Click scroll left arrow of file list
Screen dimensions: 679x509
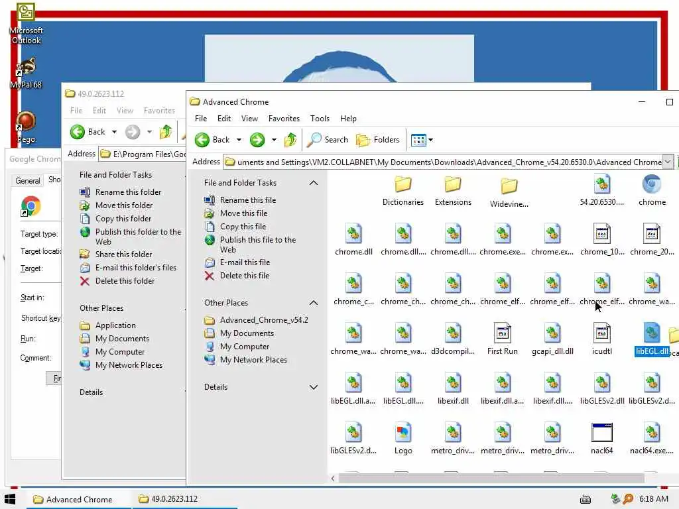click(x=333, y=479)
